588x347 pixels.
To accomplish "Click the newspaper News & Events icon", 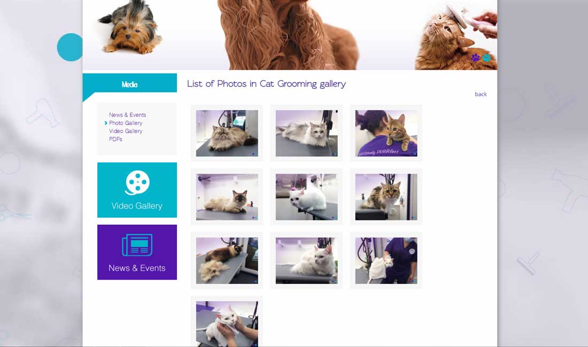I will pyautogui.click(x=137, y=245).
